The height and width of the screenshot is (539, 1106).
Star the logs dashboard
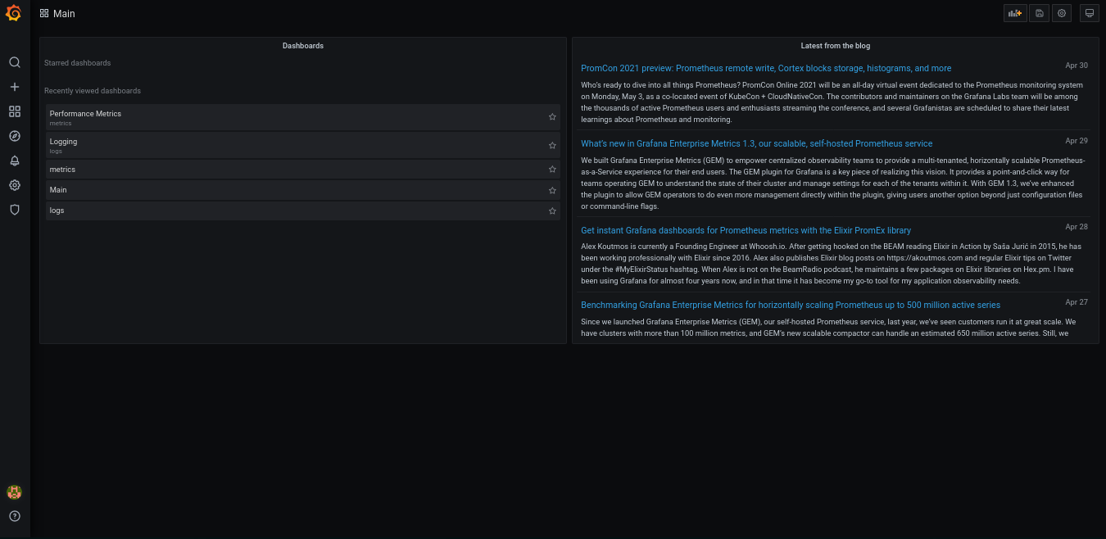pyautogui.click(x=552, y=211)
